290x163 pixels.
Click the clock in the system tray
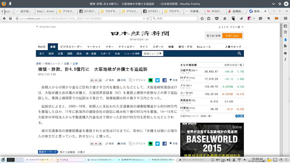(257, 160)
